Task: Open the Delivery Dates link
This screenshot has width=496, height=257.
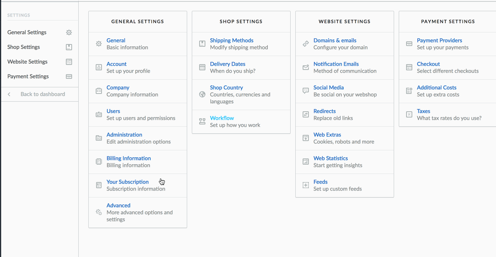Action: (x=228, y=64)
